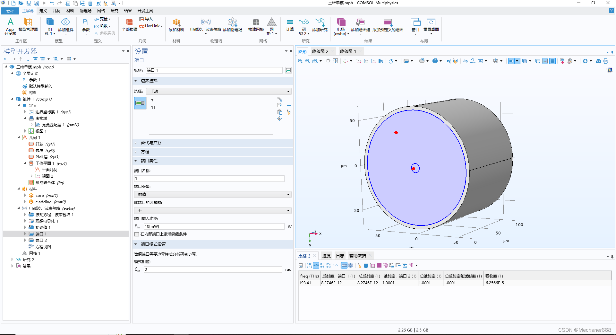Click the 计算 compute button

pyautogui.click(x=290, y=25)
